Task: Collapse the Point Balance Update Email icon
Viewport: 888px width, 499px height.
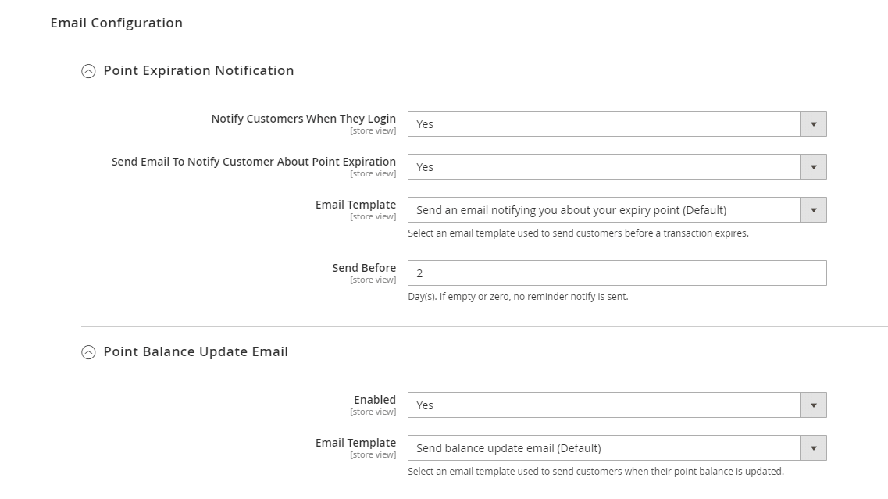Action: tap(88, 352)
